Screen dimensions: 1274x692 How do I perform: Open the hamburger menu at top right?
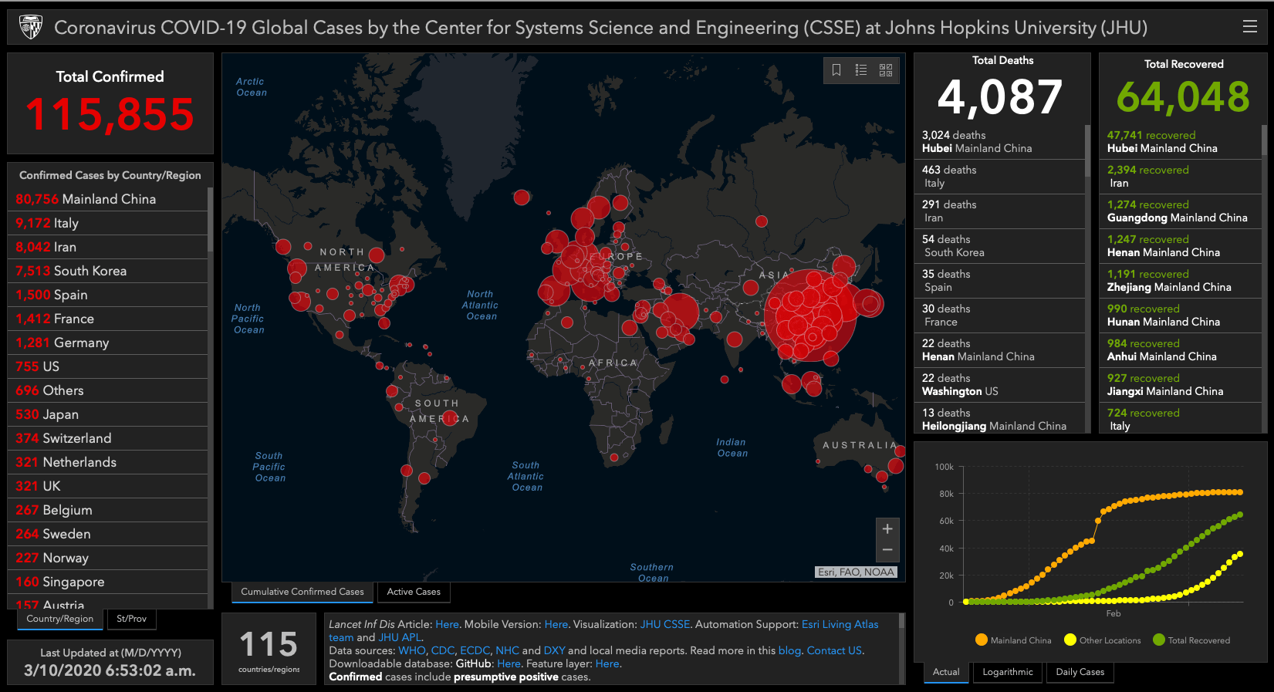pos(1249,27)
